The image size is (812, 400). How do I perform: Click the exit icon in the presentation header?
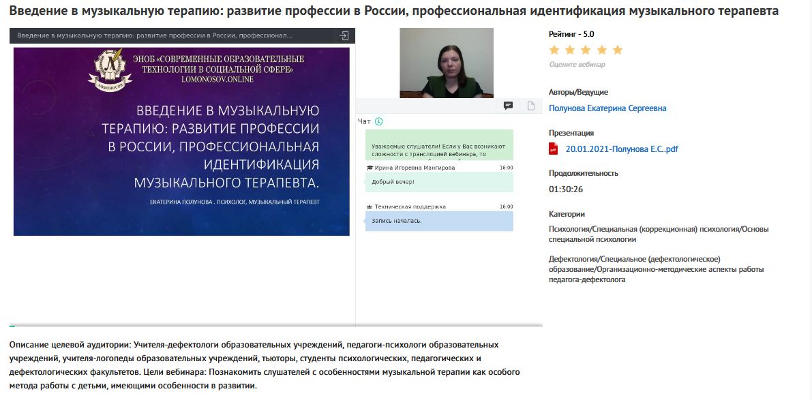[x=344, y=35]
